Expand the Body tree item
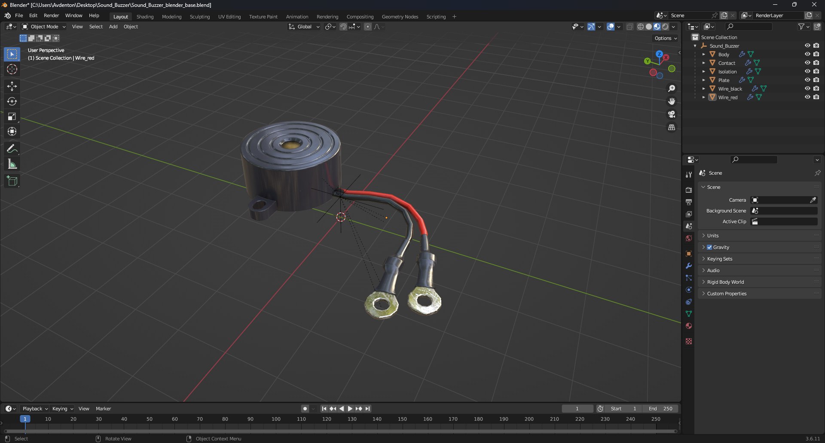The image size is (825, 443). 703,54
